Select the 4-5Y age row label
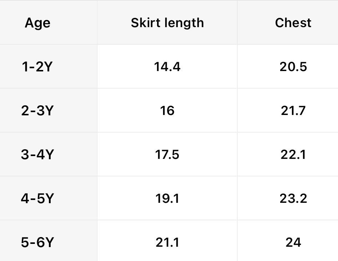338x261 pixels. (x=37, y=199)
